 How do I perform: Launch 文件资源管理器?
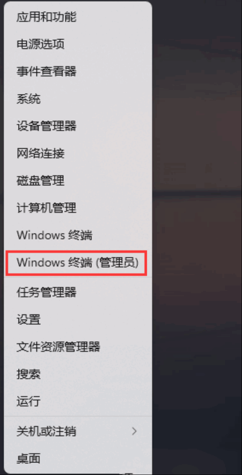[x=78, y=347]
